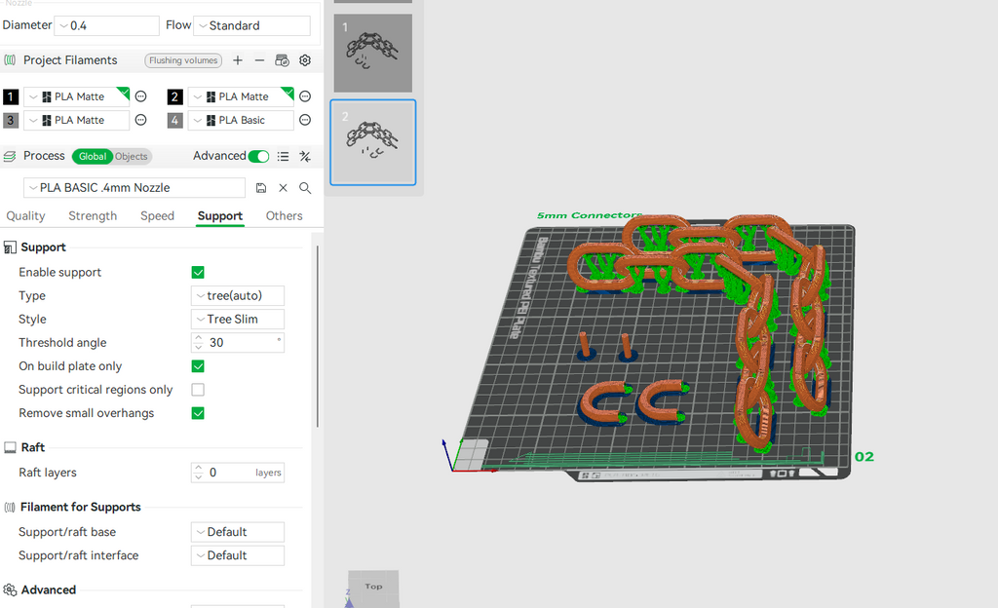Add a new project filament

238,60
